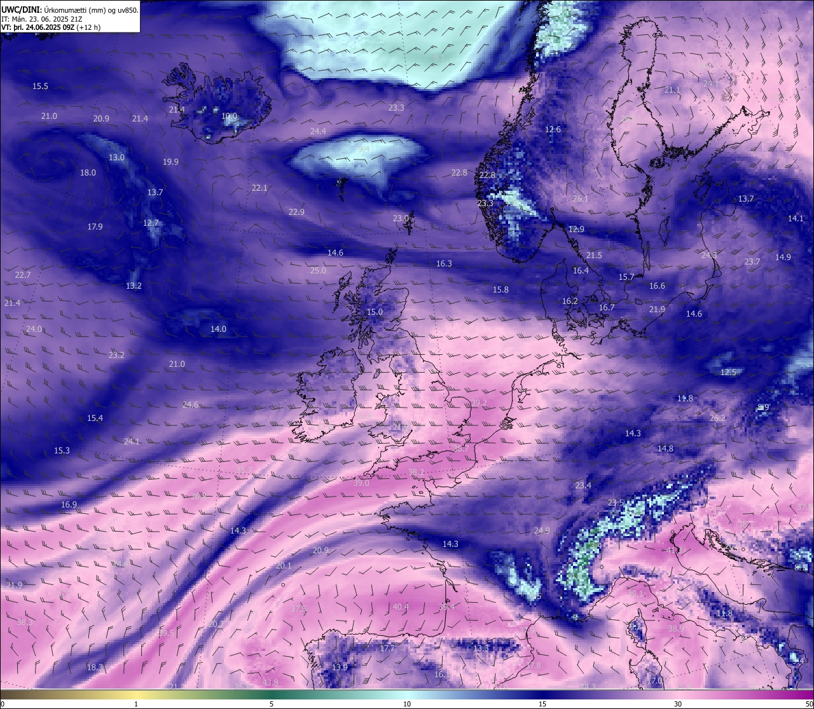Click the "22.7" map value
Viewport: 814px width, 709px height.
tap(22, 275)
